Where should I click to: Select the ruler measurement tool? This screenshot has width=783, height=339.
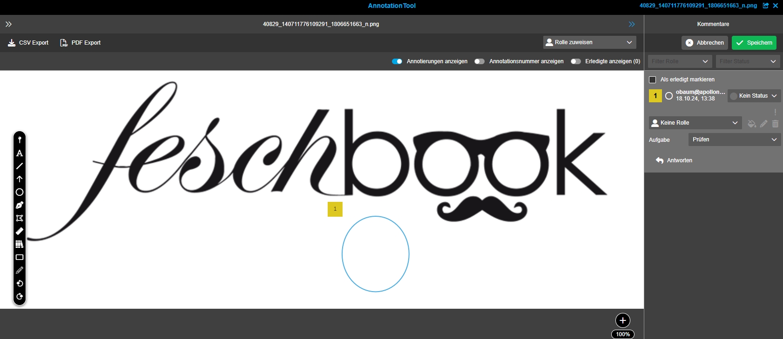point(20,231)
